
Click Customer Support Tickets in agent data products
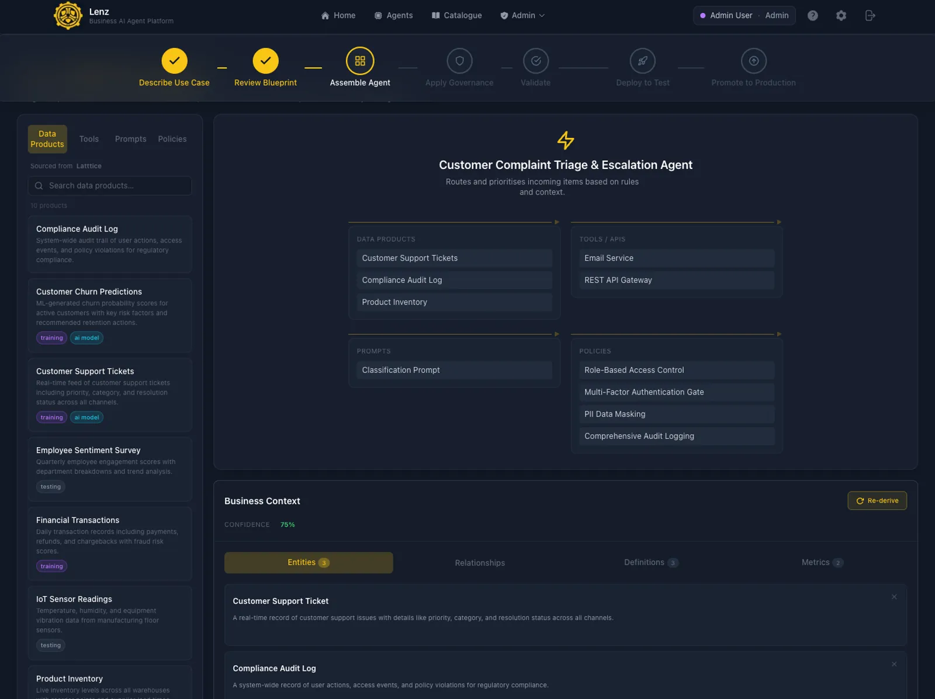tap(454, 258)
